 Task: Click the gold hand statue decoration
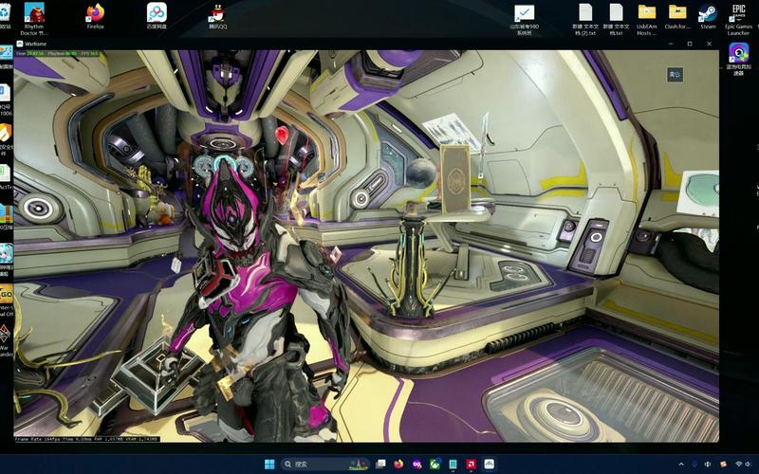(x=144, y=180)
